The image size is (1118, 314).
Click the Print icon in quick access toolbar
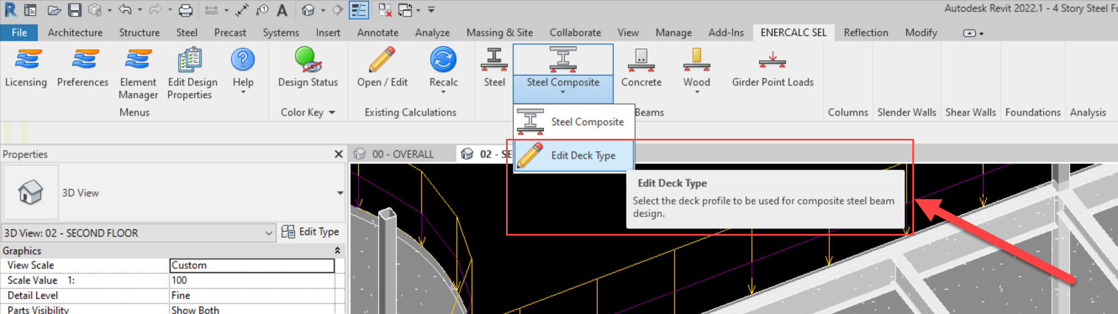point(185,10)
